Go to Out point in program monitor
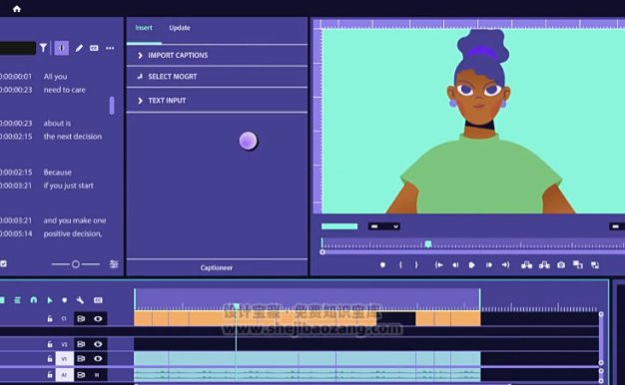Viewport: 625px width, 385px height. tap(505, 264)
